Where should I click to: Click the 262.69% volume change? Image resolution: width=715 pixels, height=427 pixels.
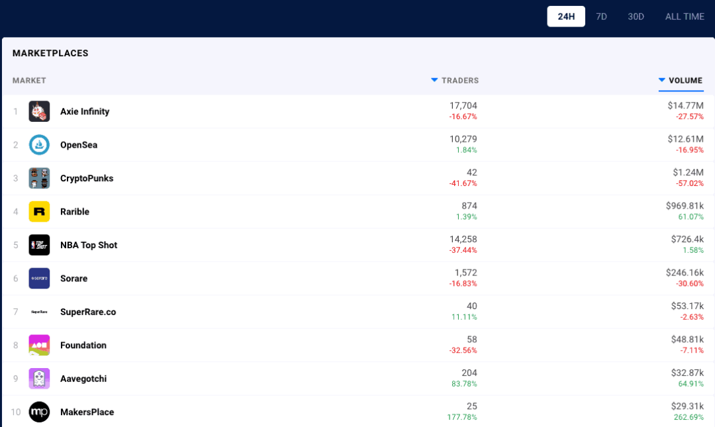click(x=689, y=417)
